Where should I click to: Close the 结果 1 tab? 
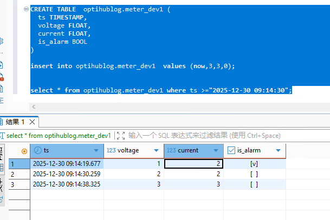[32, 122]
